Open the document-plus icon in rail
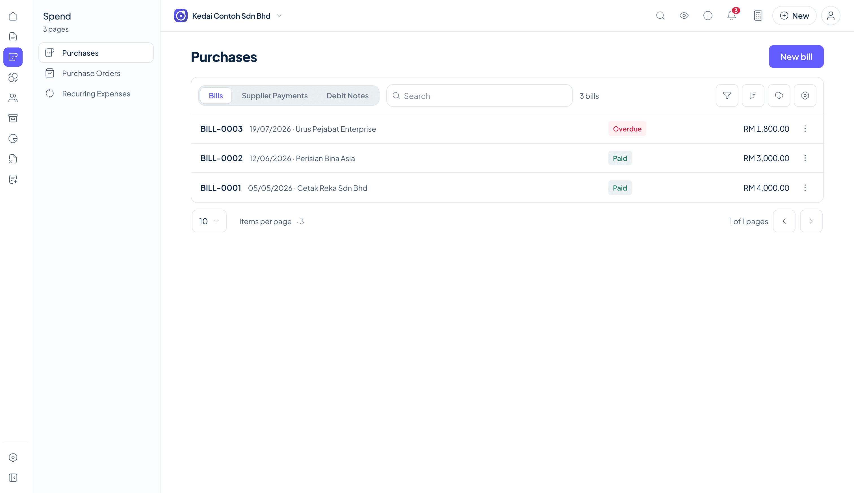Image resolution: width=854 pixels, height=493 pixels. click(13, 179)
